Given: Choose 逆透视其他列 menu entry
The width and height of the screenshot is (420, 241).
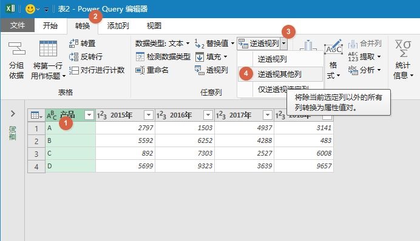Looking at the screenshot, I should (280, 74).
